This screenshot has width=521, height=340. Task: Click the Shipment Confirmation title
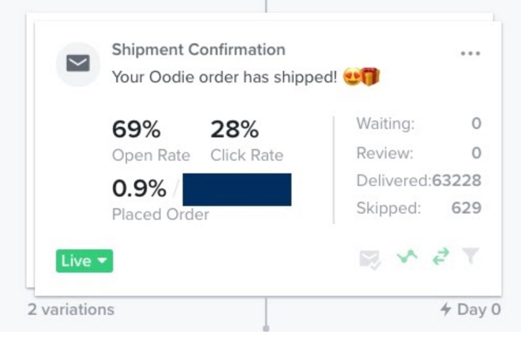coord(198,50)
